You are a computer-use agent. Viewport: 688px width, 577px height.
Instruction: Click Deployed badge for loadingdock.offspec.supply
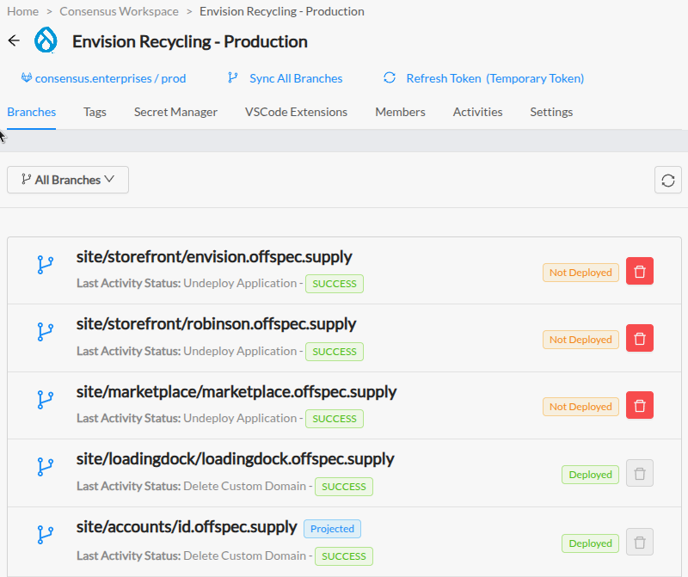point(590,475)
